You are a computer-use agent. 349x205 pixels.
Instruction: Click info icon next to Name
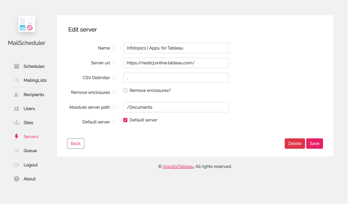(114, 48)
